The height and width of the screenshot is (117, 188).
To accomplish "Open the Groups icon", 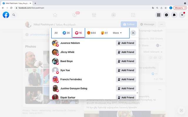I will tap(113, 15).
